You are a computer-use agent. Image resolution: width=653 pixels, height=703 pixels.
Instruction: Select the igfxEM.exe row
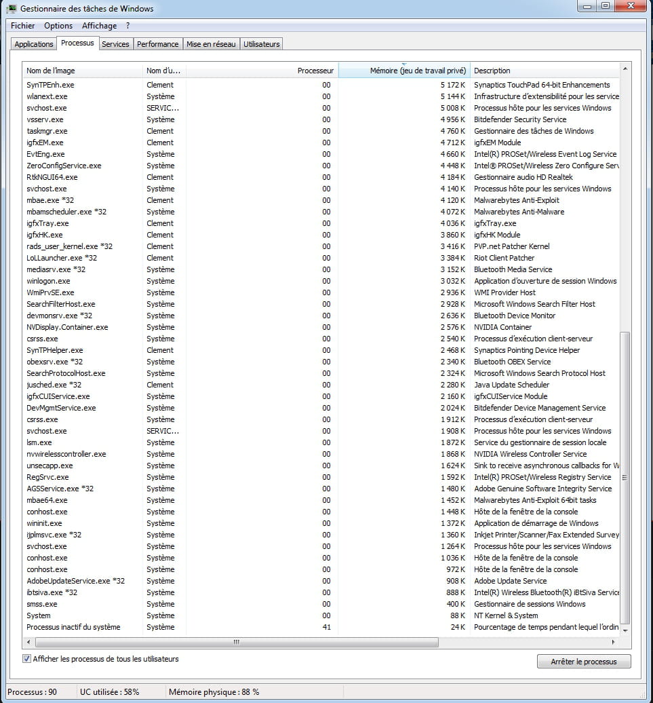(x=321, y=142)
